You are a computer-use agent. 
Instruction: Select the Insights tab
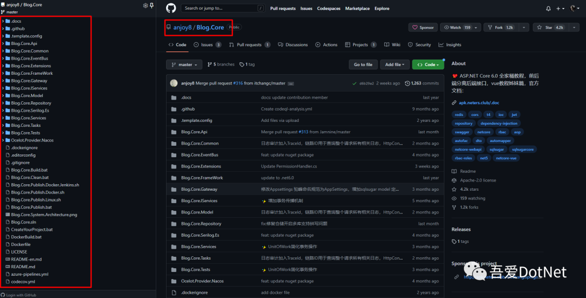[x=450, y=45]
